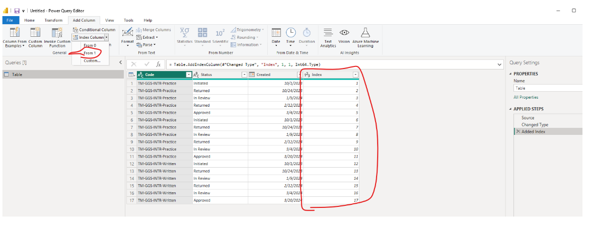Click Merge Columns in From Text
589x226 pixels.
point(153,30)
